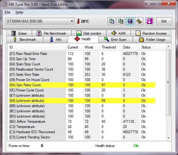Image resolution: width=178 pixels, height=155 pixels.
Task: Open the Error Scan tab
Action: coord(115,40)
